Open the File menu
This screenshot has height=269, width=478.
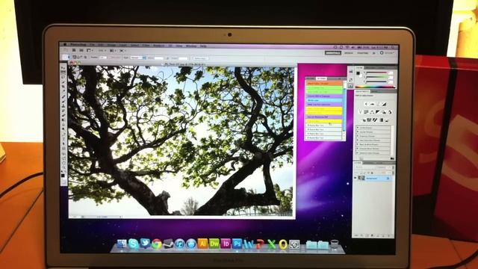click(92, 45)
